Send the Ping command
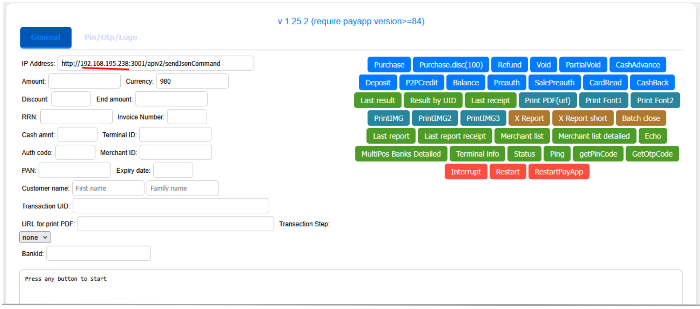The width and height of the screenshot is (700, 309). (557, 154)
